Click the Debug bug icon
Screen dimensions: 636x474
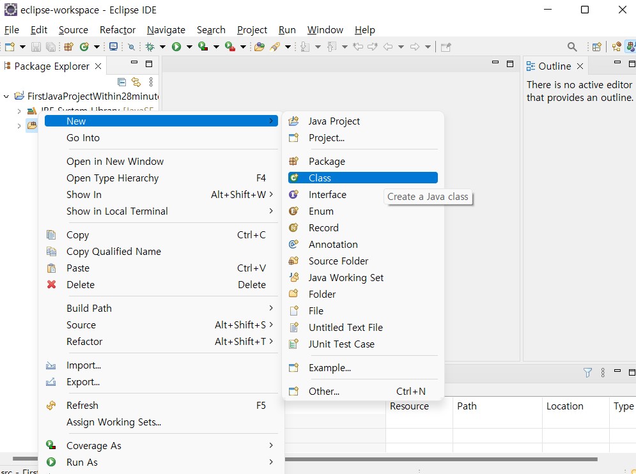point(150,47)
